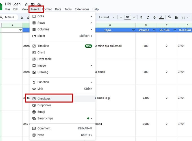Star the HRI_Loan document

click(26, 4)
